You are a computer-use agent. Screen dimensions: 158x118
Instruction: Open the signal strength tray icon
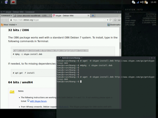[138, 2]
